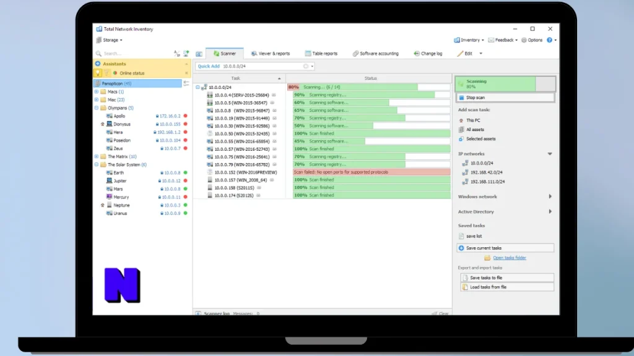This screenshot has height=356, width=634.
Task: Click the failed scan bar for 10.0.0.152
Action: point(371,172)
